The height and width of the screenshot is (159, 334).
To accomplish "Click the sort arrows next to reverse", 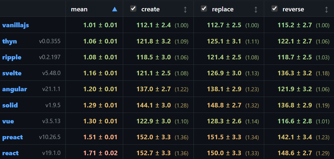I will tap(326, 9).
